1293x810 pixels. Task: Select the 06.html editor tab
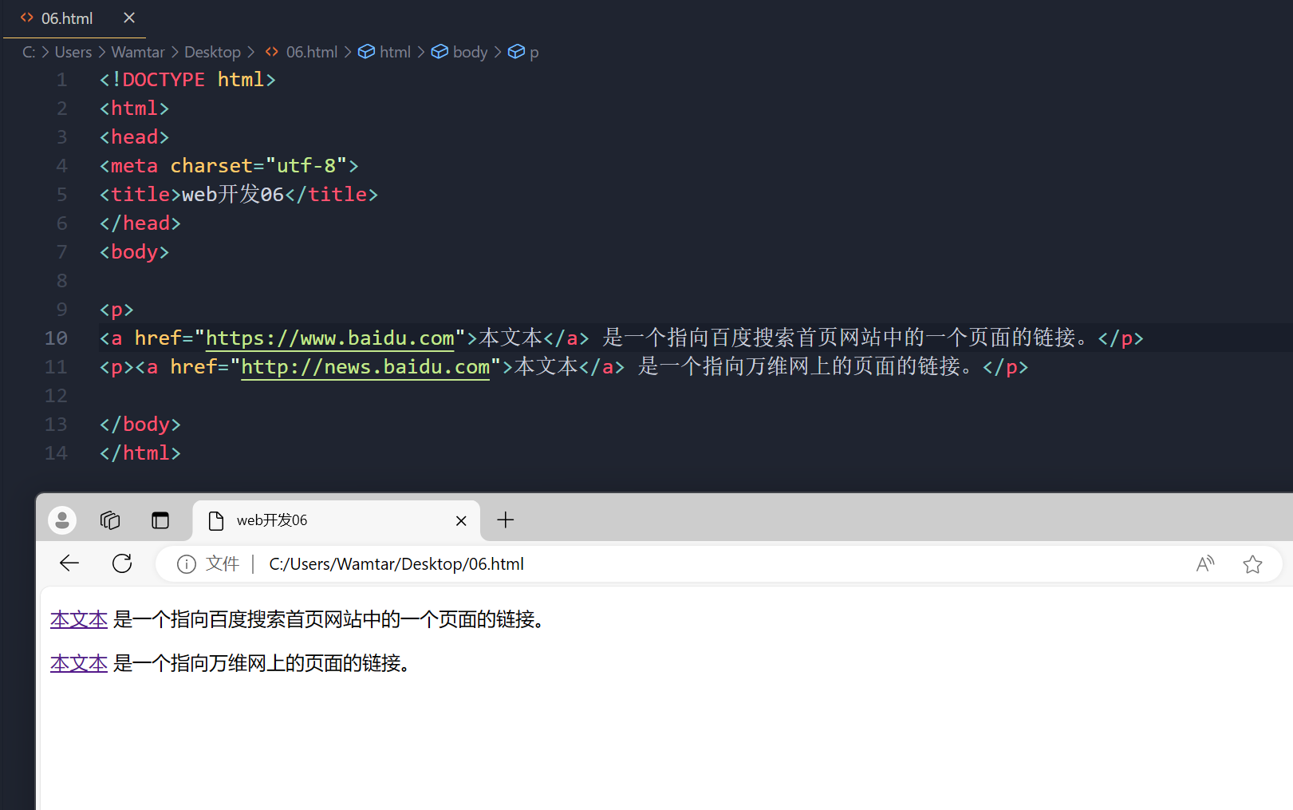click(x=74, y=18)
